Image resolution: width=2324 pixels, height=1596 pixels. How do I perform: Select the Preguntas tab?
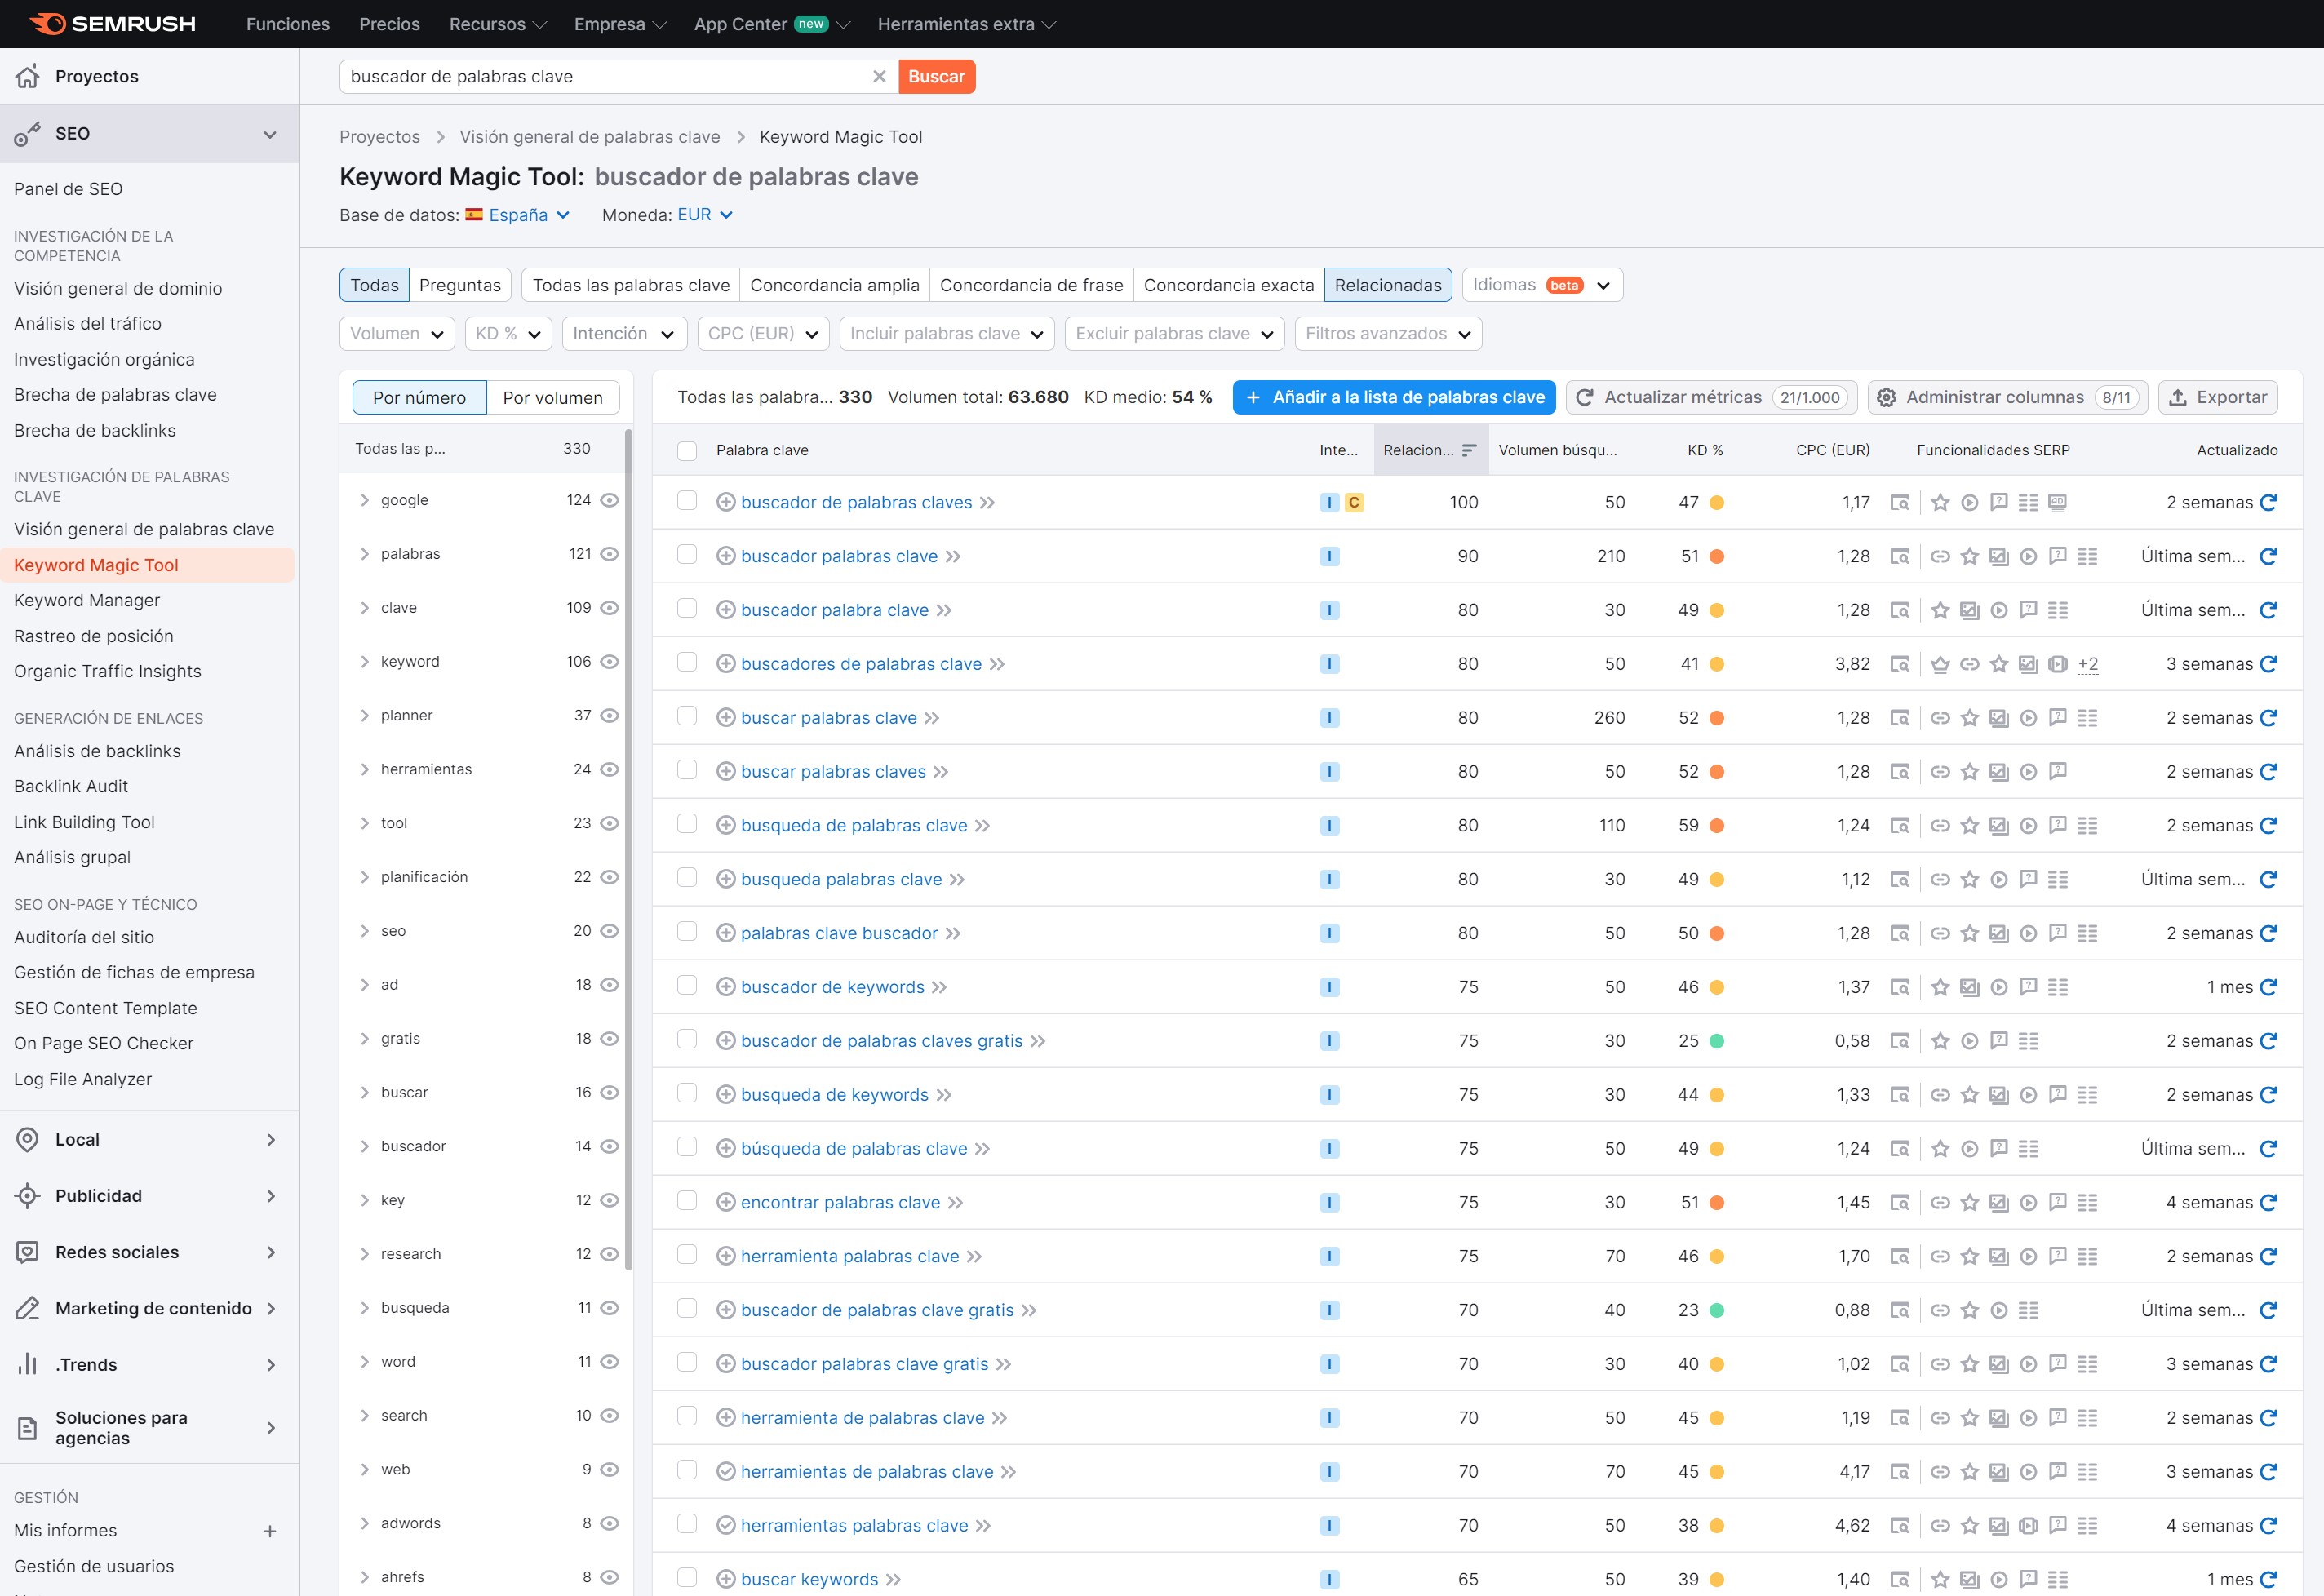459,285
